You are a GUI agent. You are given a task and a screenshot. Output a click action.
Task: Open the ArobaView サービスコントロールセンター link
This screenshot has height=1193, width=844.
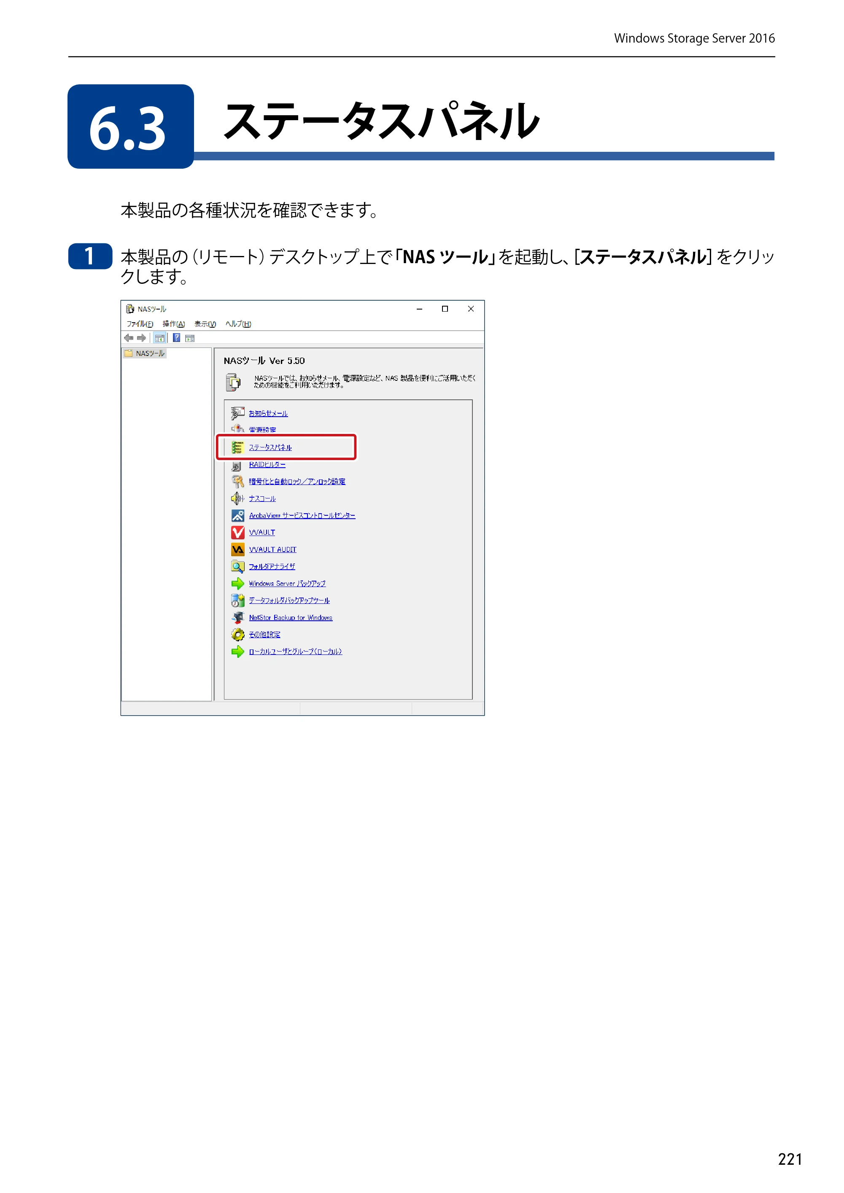[302, 515]
